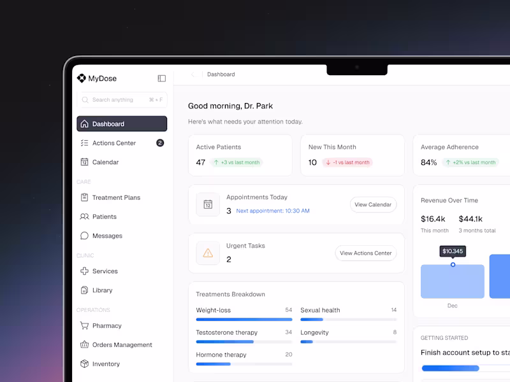The height and width of the screenshot is (382, 510).
Task: Click the Treatments Breakdown title
Action: [x=230, y=294]
